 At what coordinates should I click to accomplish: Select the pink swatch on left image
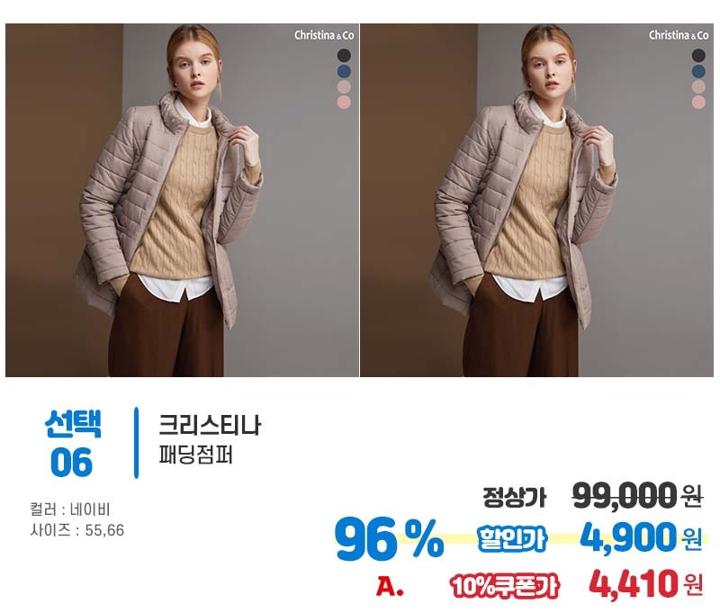[x=344, y=102]
